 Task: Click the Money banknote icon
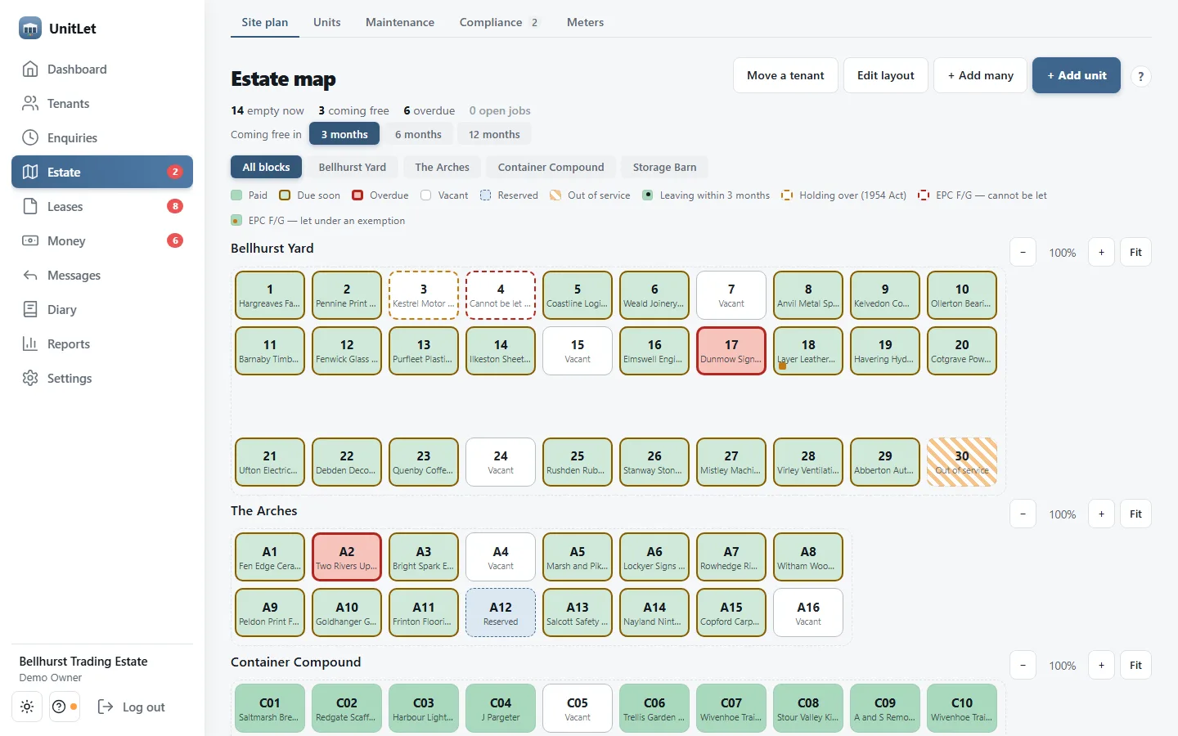pos(30,241)
